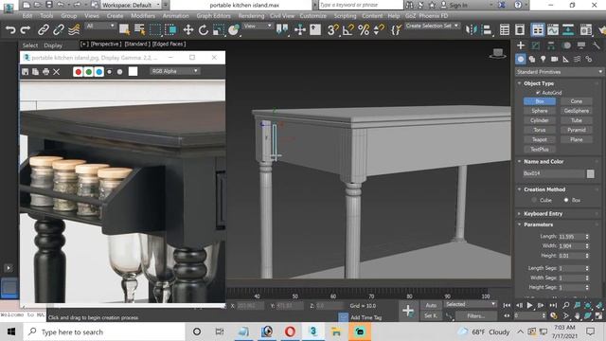Click the Cylinder primitive button

[x=540, y=120]
